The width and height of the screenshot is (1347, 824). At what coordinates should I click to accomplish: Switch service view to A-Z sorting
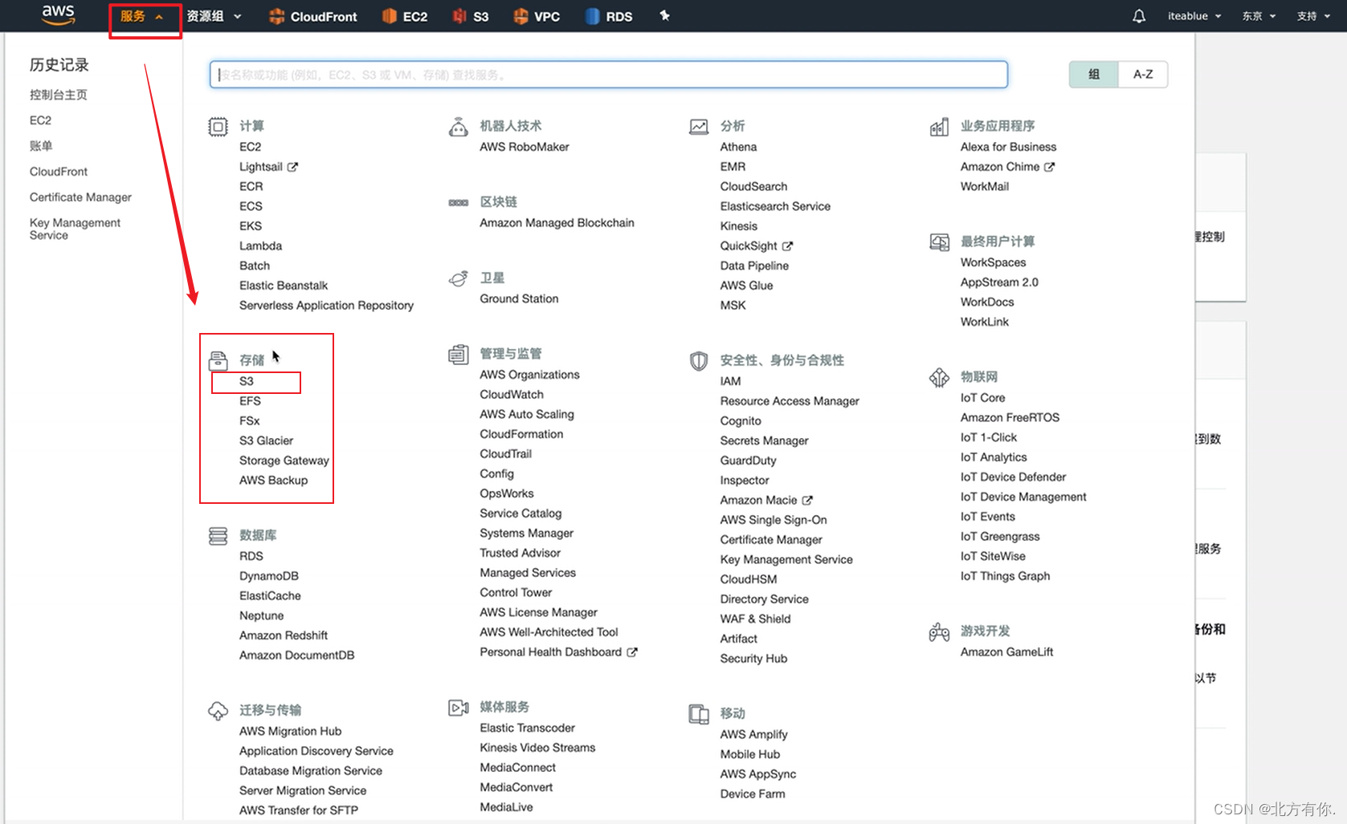coord(1143,75)
